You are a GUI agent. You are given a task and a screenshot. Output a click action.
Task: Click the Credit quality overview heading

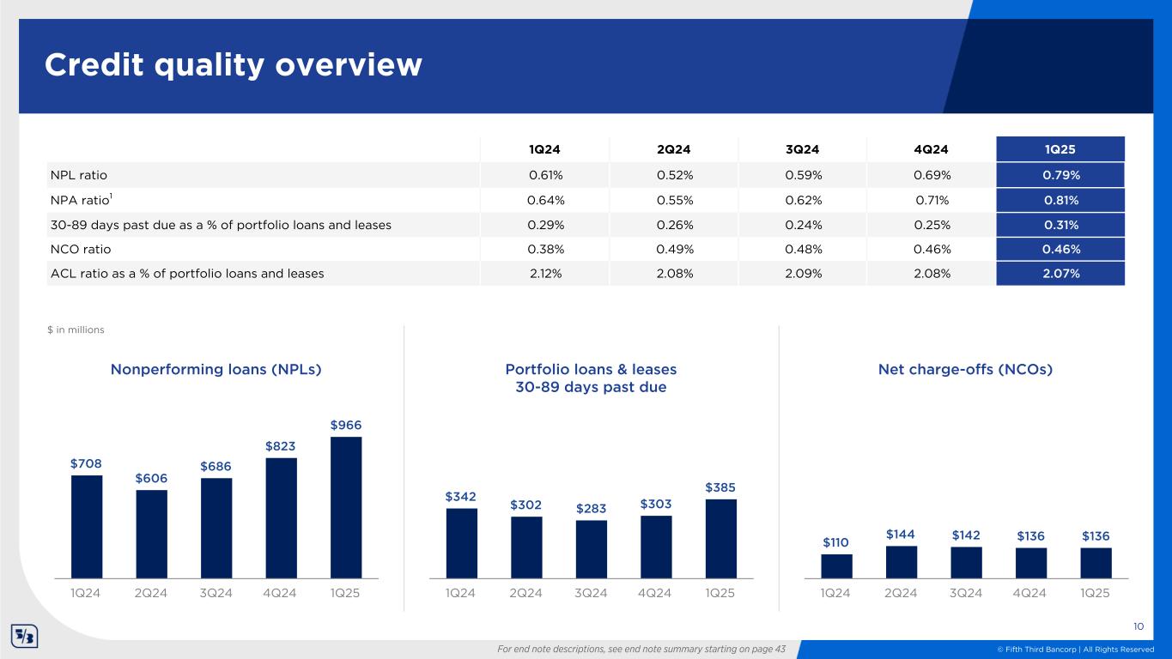[234, 66]
